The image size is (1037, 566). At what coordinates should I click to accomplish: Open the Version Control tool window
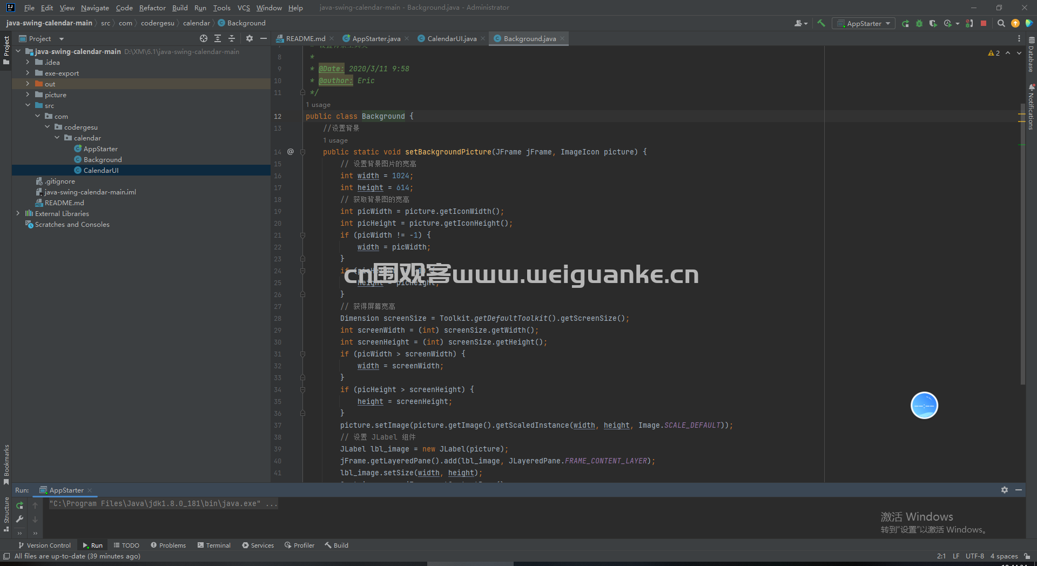tap(44, 545)
